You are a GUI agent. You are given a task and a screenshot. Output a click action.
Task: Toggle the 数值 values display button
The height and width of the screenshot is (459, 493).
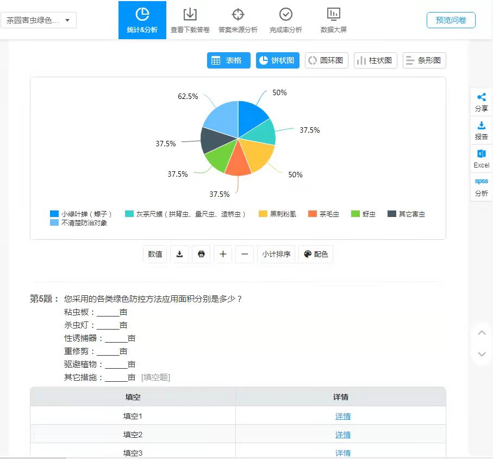pyautogui.click(x=155, y=254)
